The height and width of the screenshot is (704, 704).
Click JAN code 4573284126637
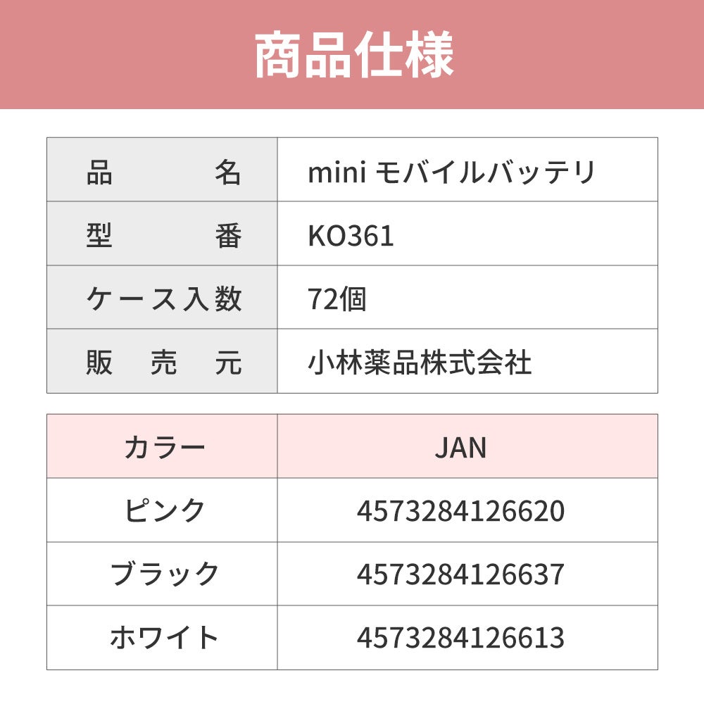point(460,574)
